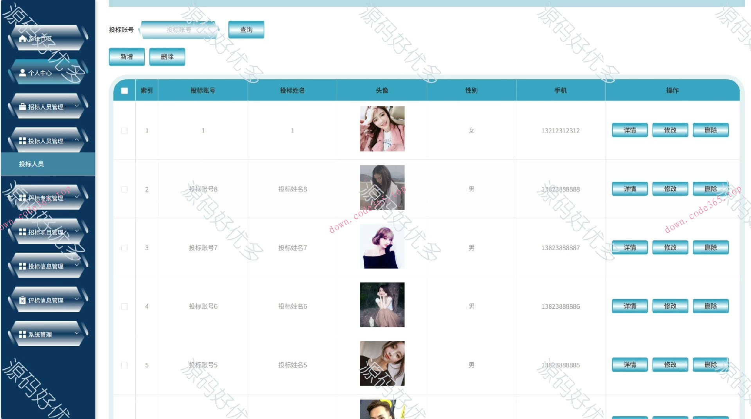
Task: Click the grid icon of 投标人员管理
Action: pos(23,141)
